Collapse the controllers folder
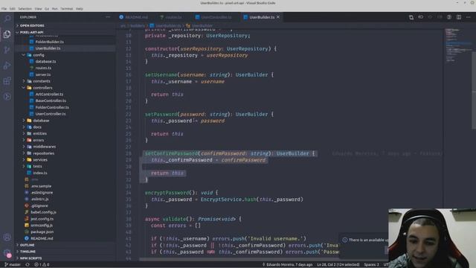The height and width of the screenshot is (268, 476). click(x=42, y=88)
